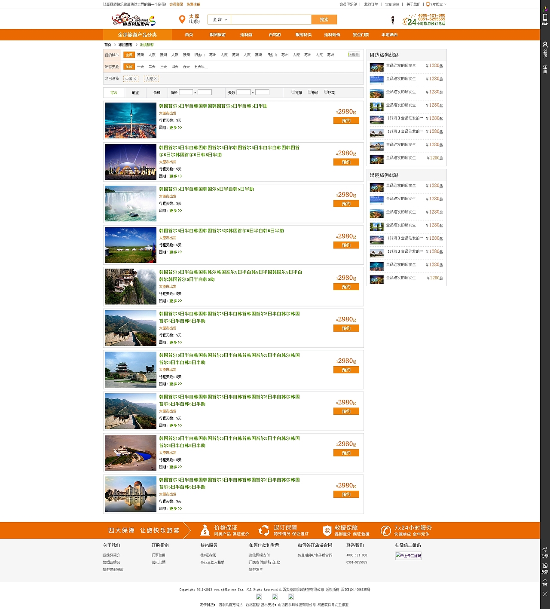Remove the 太原 selected filter tag
The width and height of the screenshot is (550, 609).
click(156, 79)
